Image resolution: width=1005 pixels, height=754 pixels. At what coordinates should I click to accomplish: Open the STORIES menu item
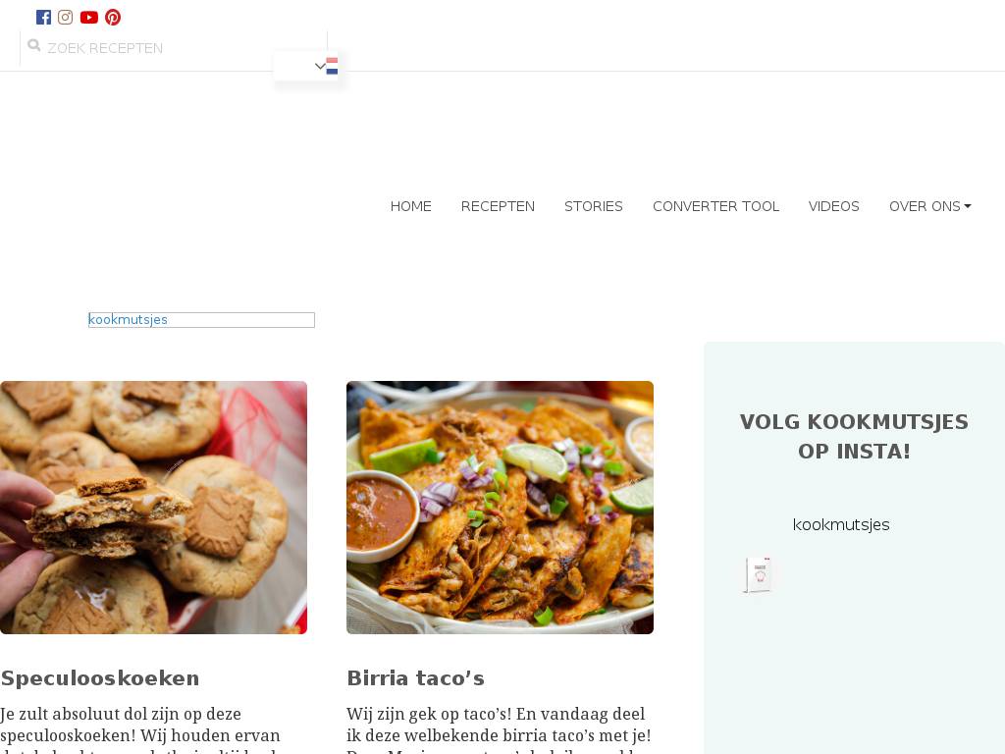(594, 206)
